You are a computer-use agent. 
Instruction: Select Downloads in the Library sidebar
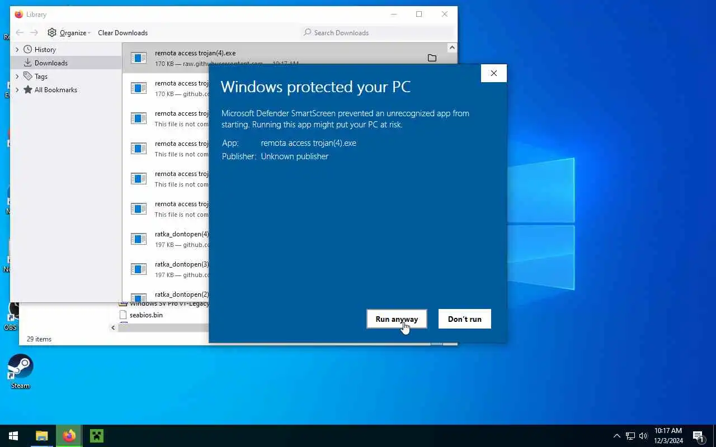51,63
